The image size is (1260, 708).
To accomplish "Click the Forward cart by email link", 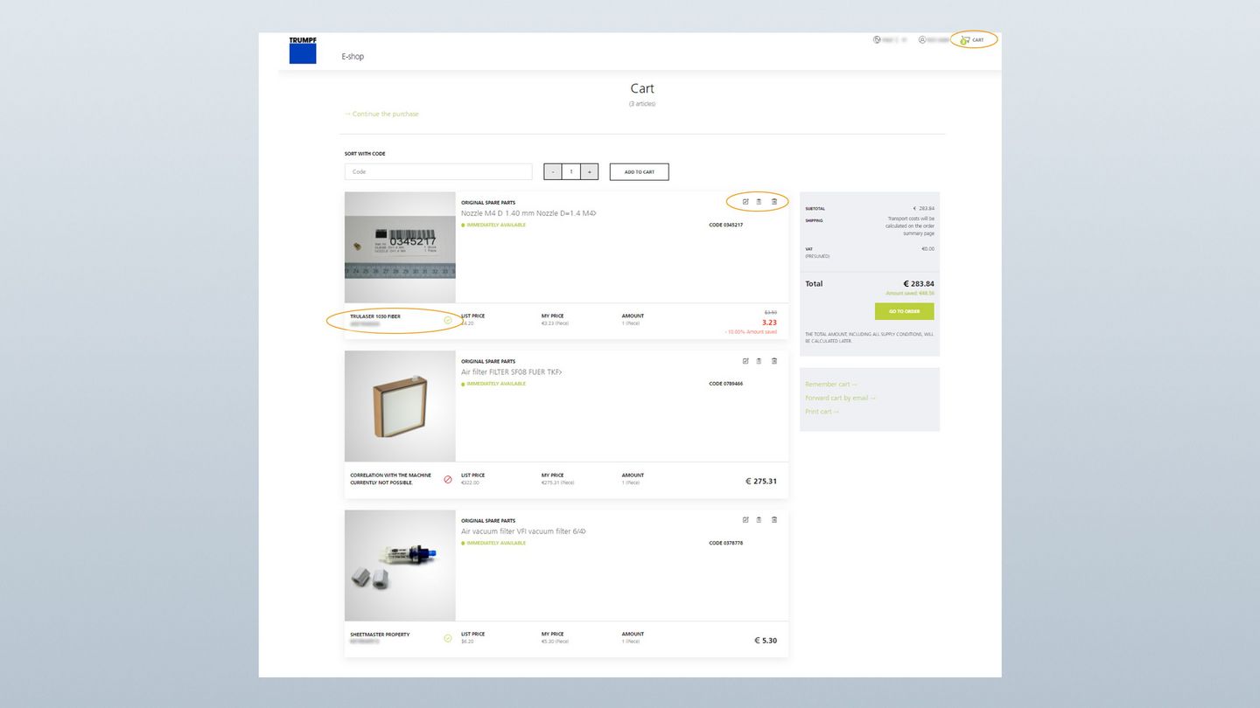I will point(840,398).
